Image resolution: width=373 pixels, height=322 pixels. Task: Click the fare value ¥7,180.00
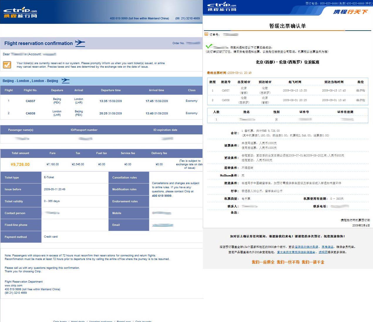pos(53,164)
